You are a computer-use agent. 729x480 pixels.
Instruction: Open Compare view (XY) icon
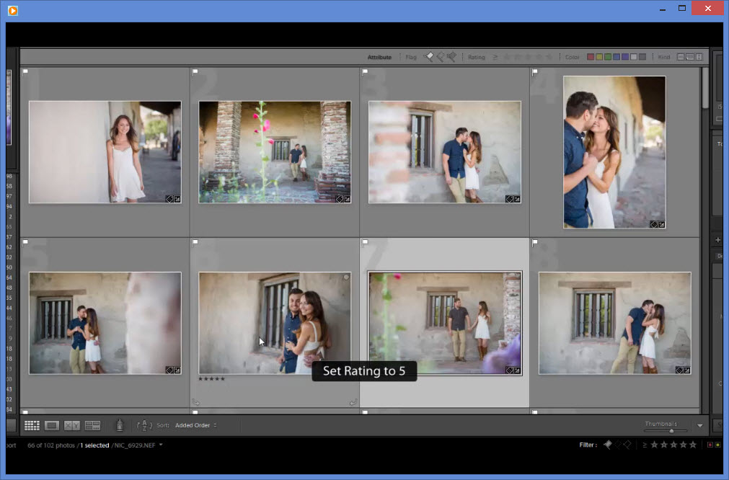click(x=72, y=425)
